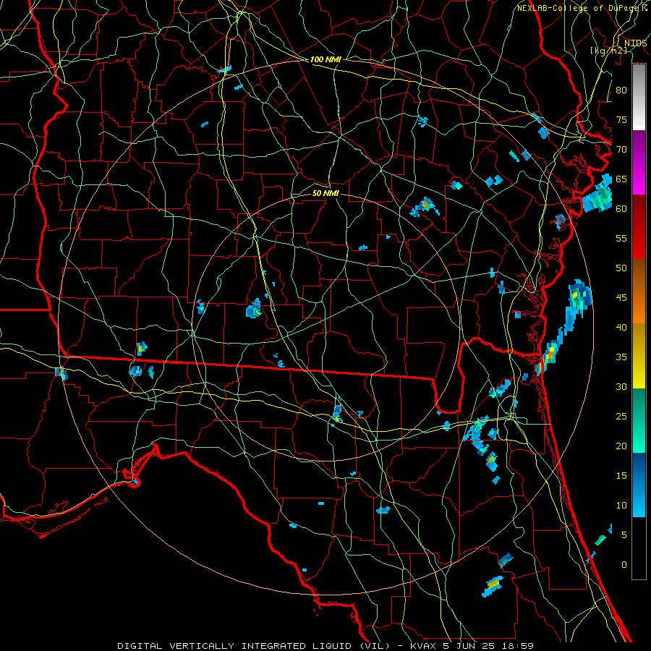Select the purple-magenta segment of the color bar
This screenshot has height=651, width=651.
pos(639,163)
